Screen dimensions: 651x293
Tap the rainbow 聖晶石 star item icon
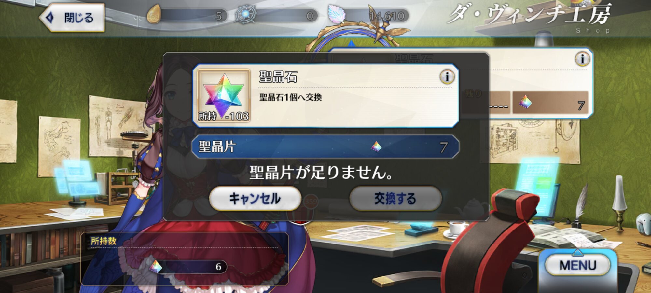224,95
